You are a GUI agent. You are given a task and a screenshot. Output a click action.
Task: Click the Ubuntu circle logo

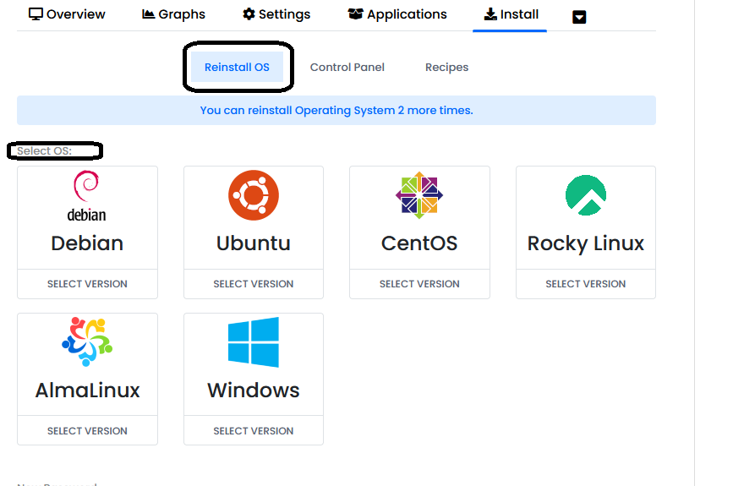[254, 195]
